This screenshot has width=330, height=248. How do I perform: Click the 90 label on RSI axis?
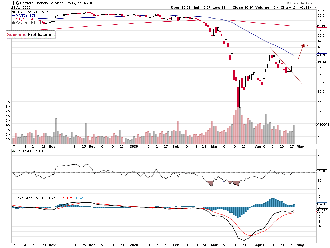(319, 155)
